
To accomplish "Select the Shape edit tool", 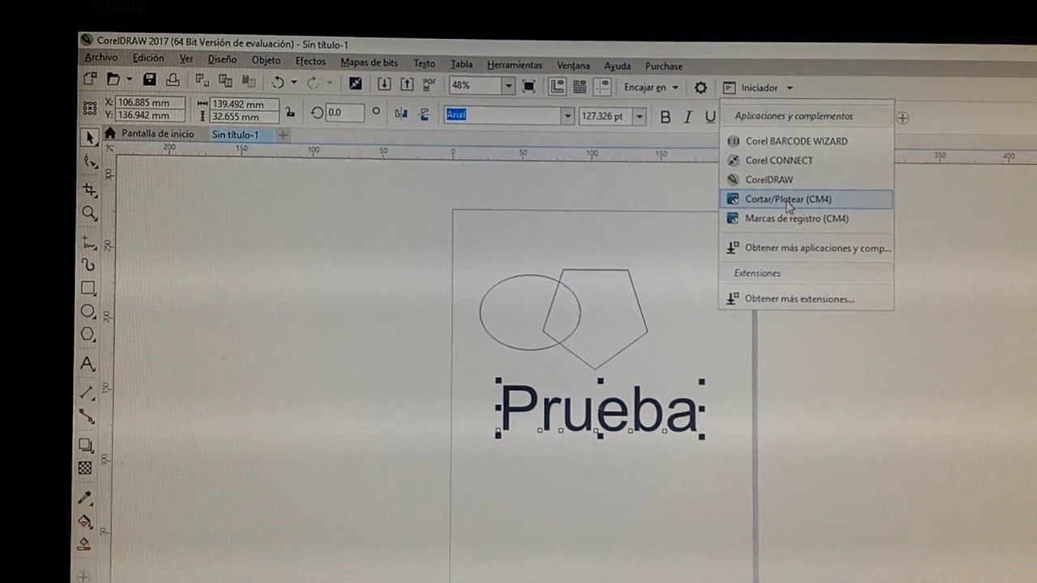I will tap(90, 163).
